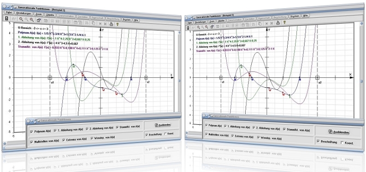Viewport: 366px width, 172px height.
Task: Open Hilfe menu in left window
Action: pyautogui.click(x=136, y=20)
